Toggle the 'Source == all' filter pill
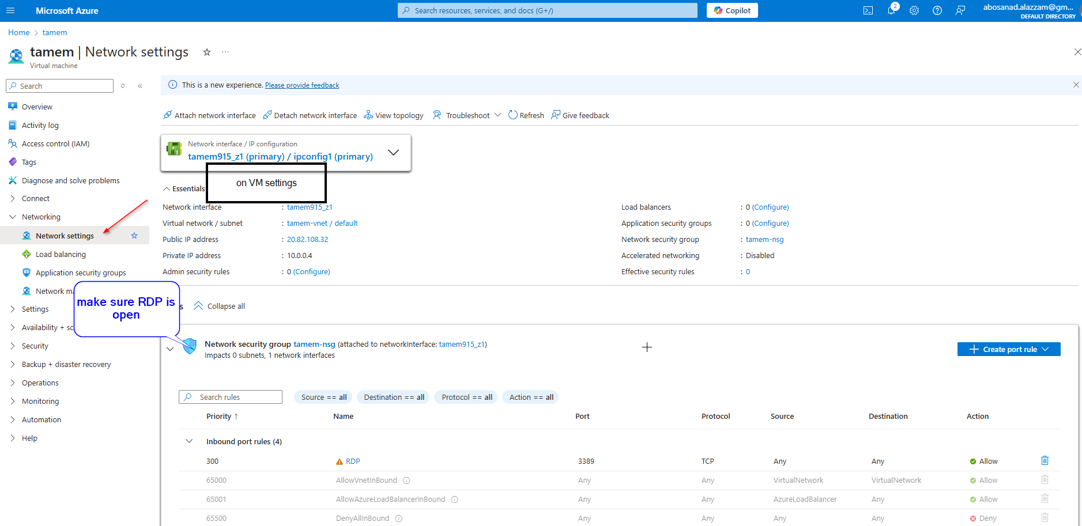The image size is (1082, 526). click(x=323, y=397)
